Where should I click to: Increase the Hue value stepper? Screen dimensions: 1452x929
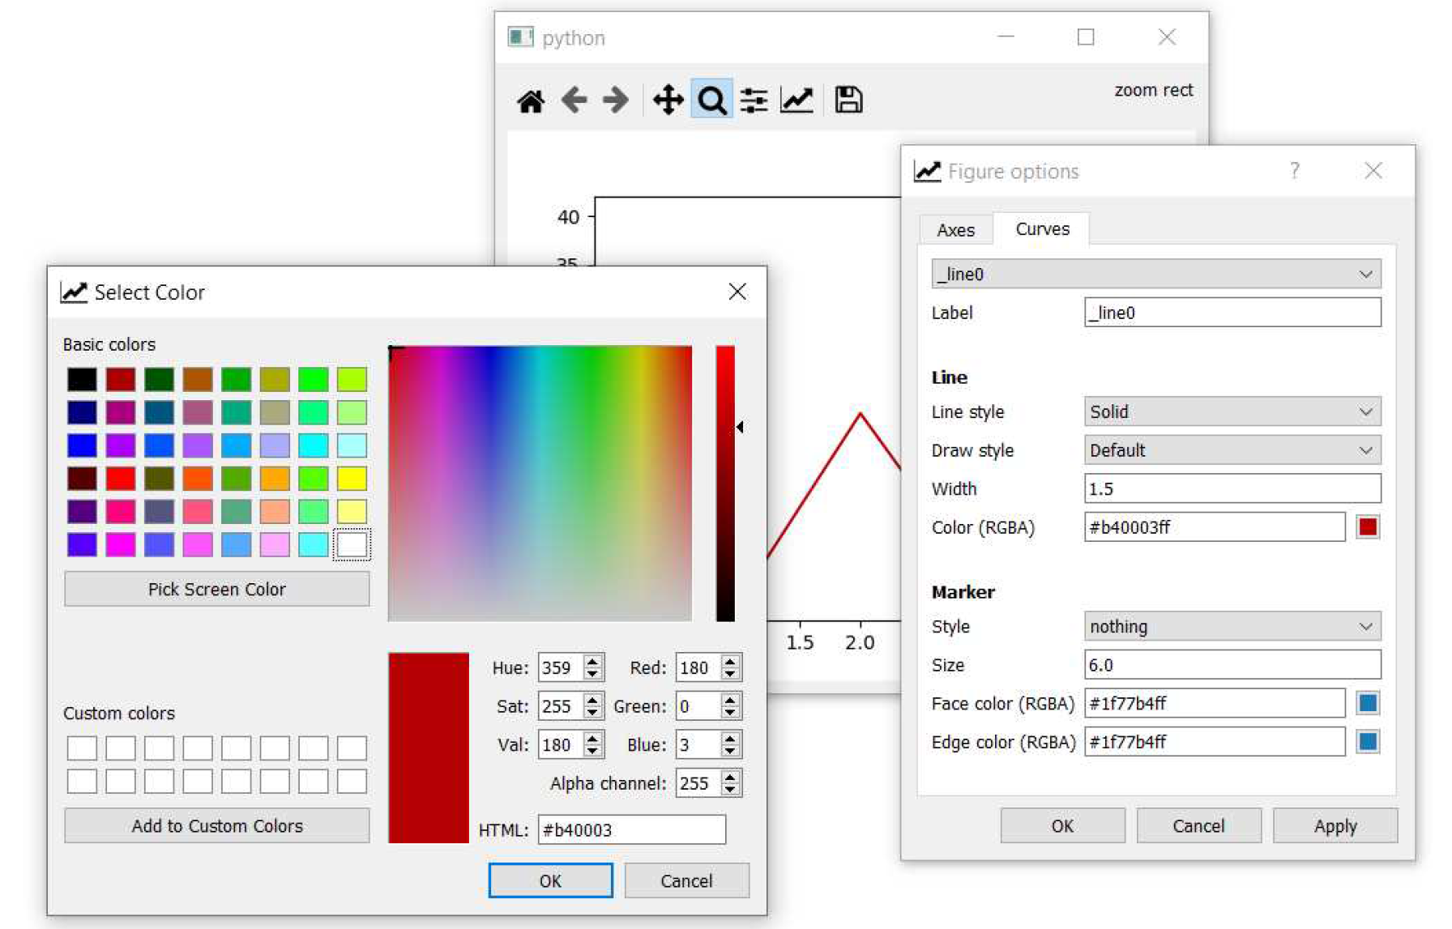(x=593, y=662)
